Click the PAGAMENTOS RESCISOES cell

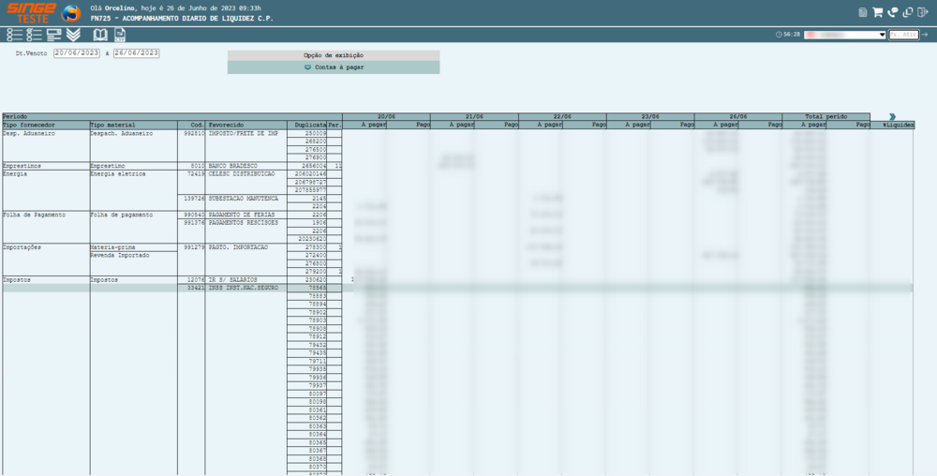coord(246,223)
